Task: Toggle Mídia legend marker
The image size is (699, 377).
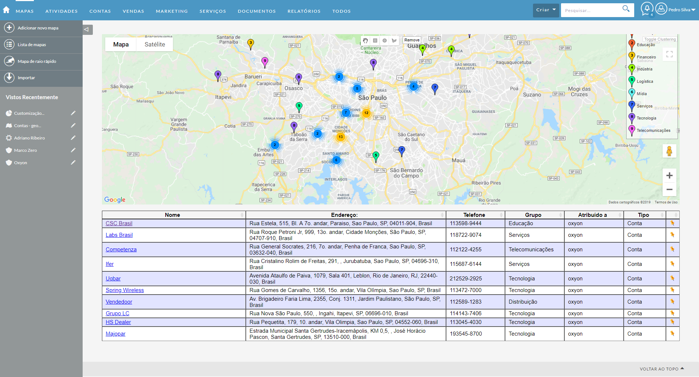Action: (632, 93)
